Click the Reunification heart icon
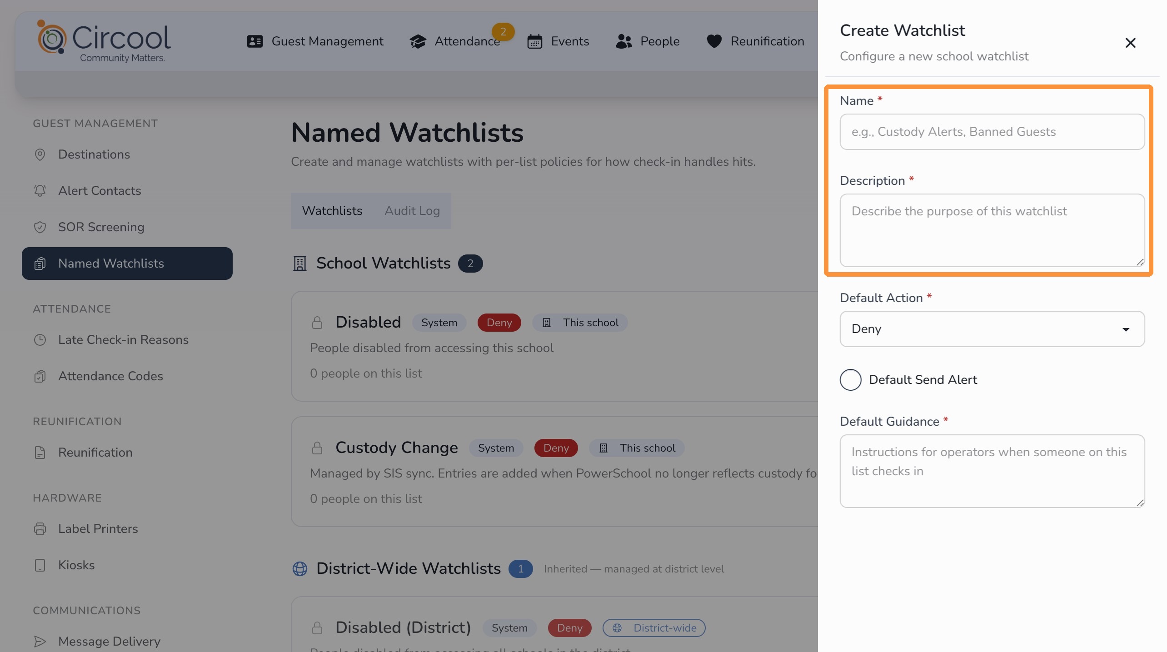This screenshot has height=652, width=1167. (x=714, y=41)
